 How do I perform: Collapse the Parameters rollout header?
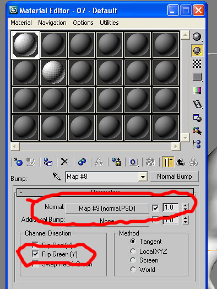105,192
